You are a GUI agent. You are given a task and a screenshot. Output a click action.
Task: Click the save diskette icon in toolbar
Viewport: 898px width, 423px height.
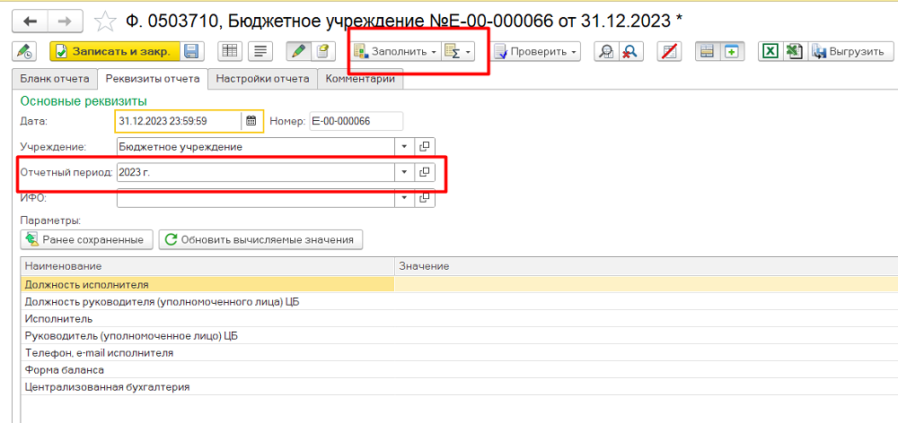point(193,52)
